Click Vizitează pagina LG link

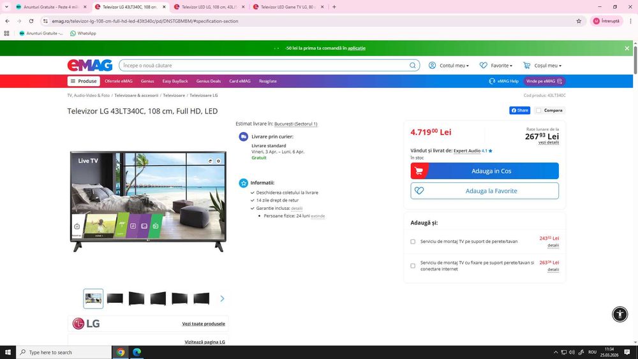tap(205, 342)
